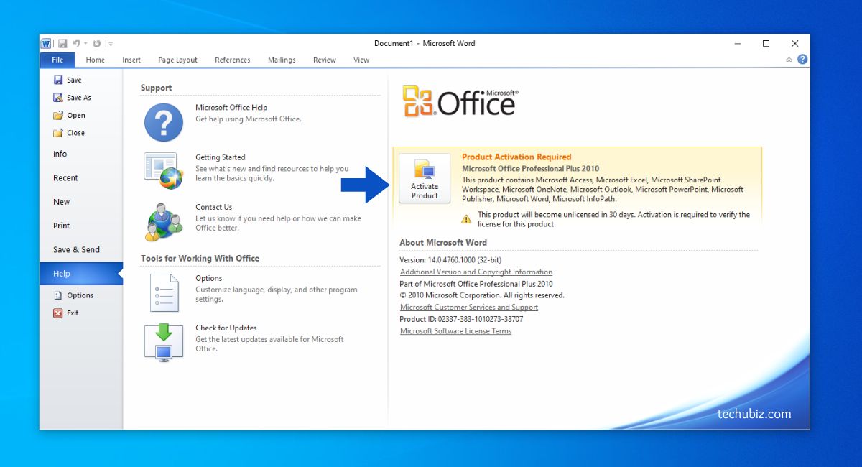Click the Check for Updates title text
The image size is (862, 467).
(226, 328)
